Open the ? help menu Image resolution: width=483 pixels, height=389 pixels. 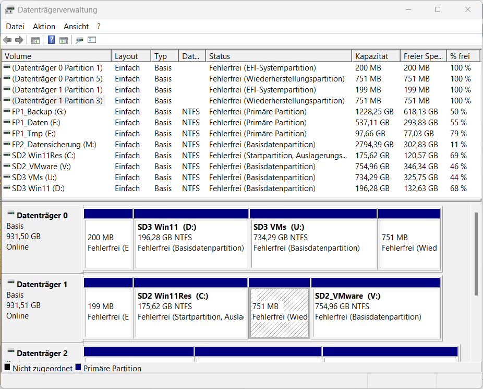click(98, 27)
